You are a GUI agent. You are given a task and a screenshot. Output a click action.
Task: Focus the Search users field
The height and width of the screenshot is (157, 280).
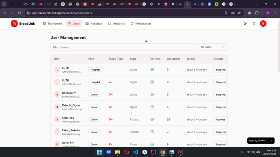tap(123, 47)
